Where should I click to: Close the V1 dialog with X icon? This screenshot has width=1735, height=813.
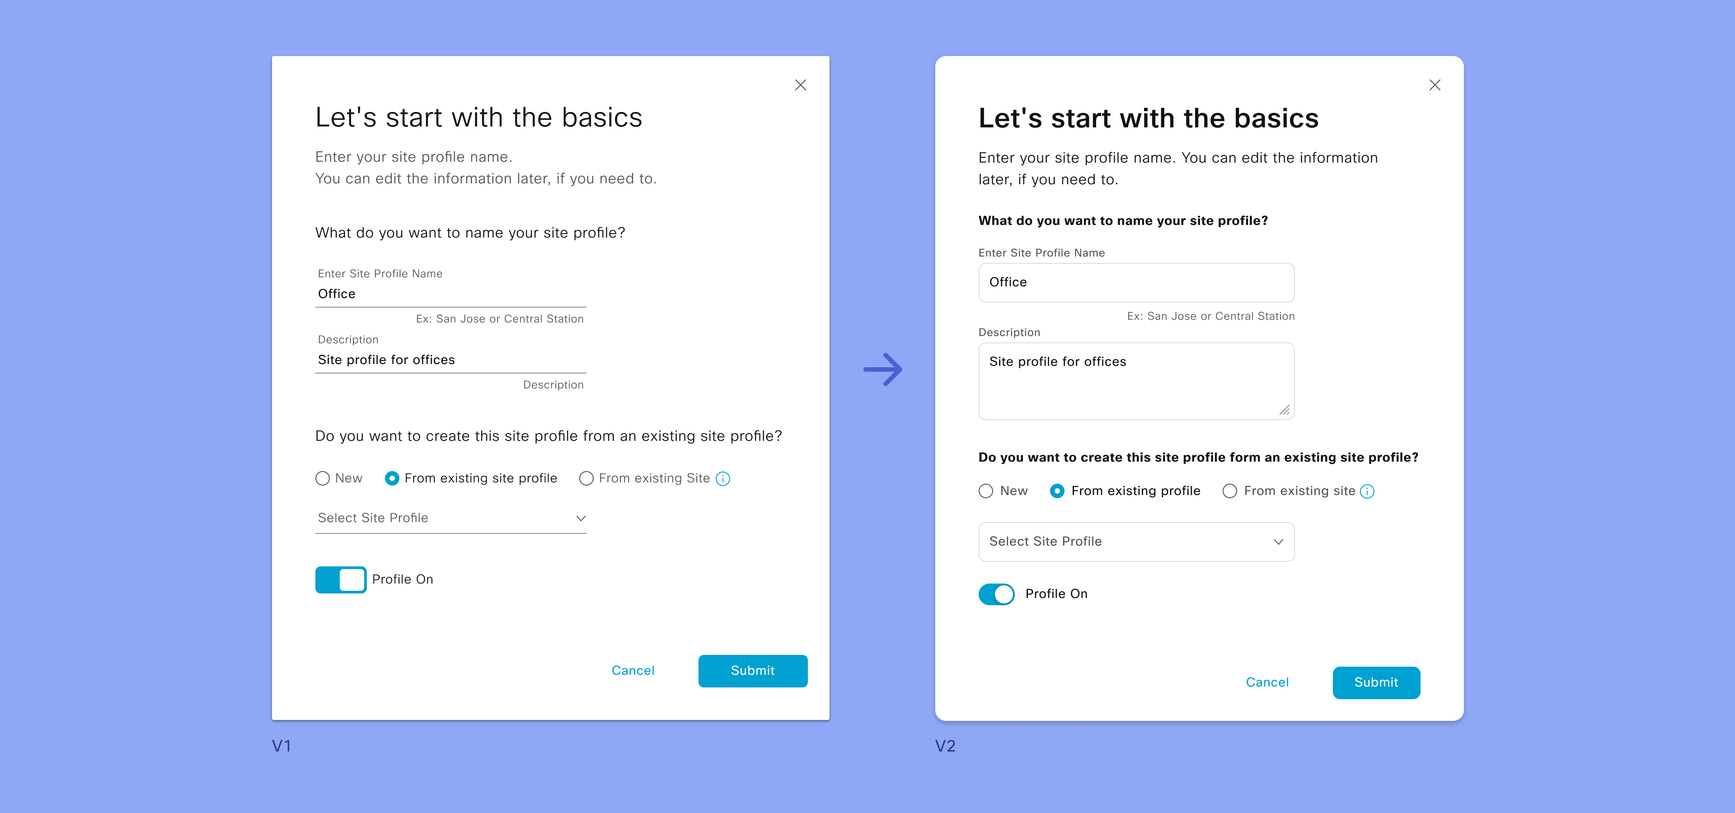800,85
